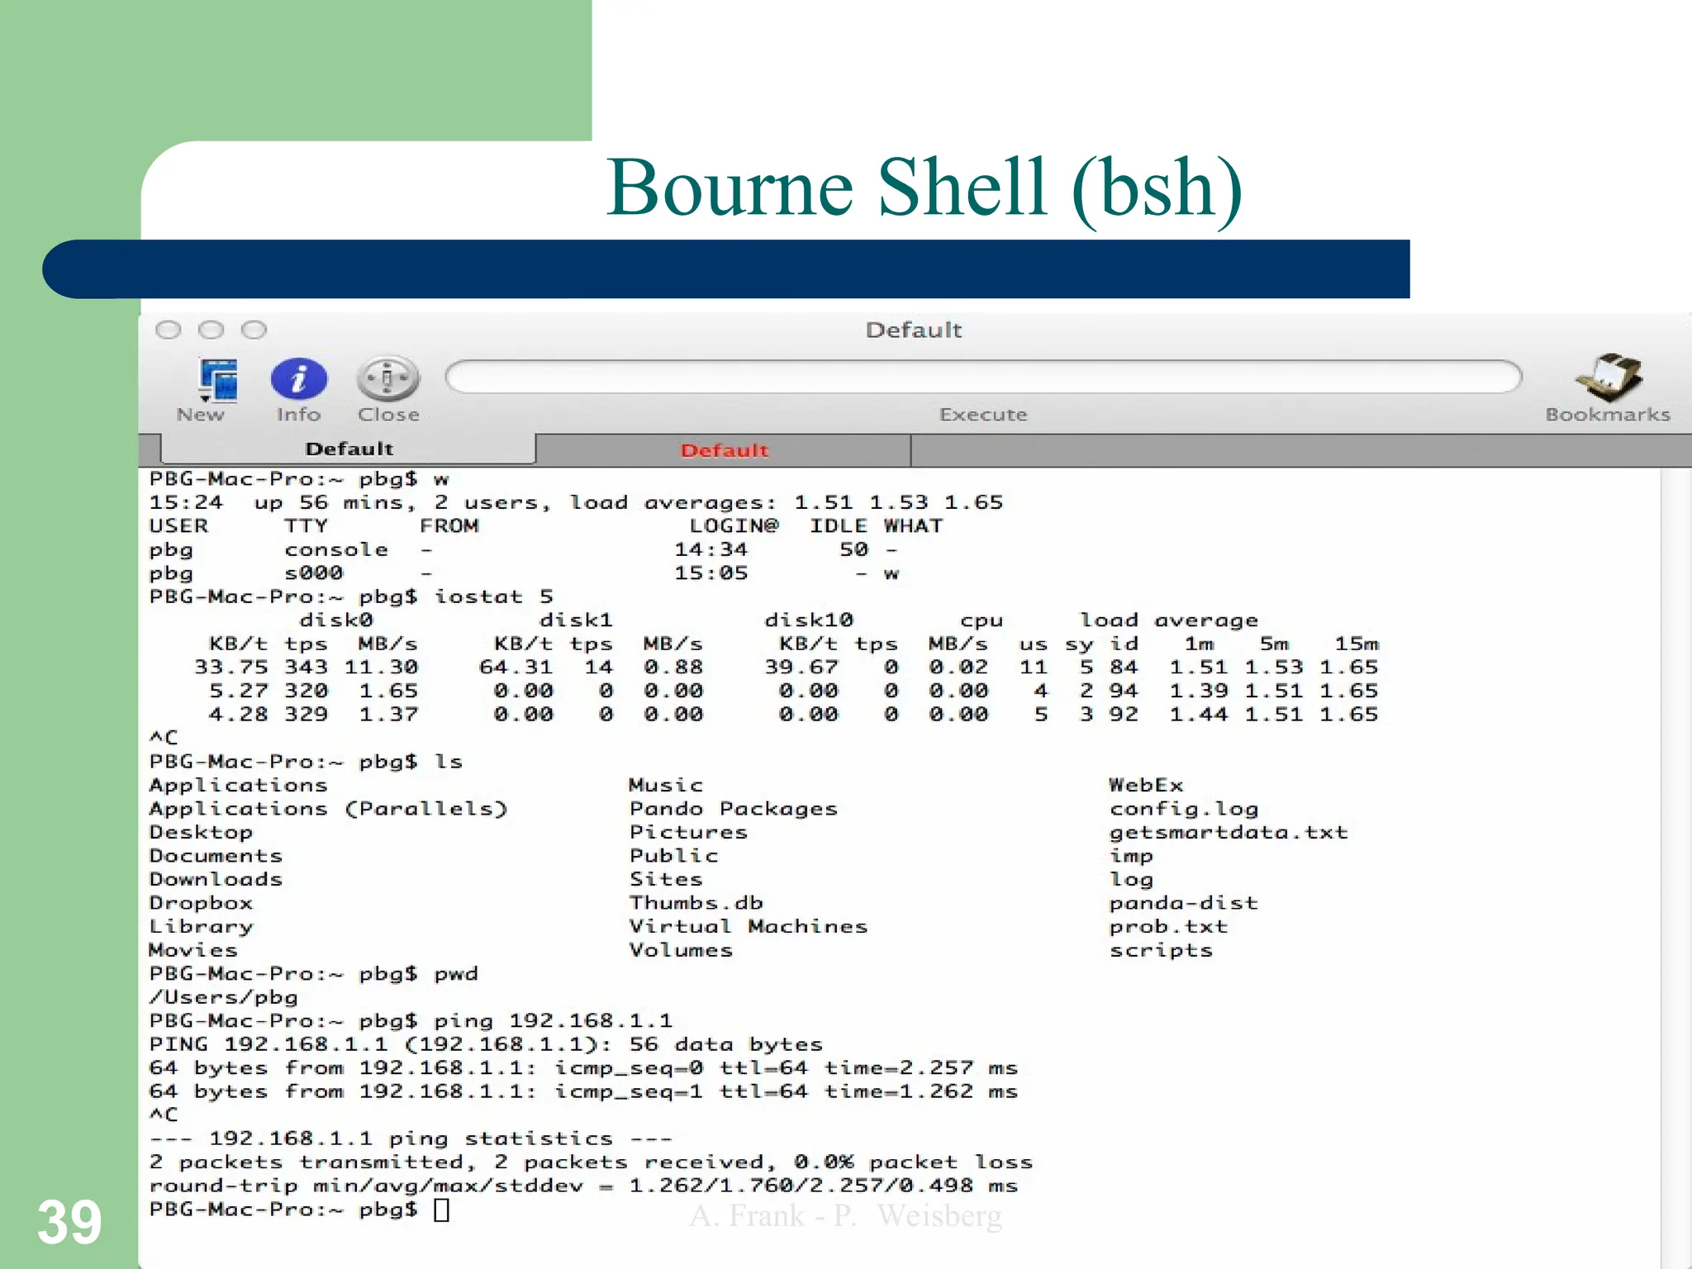Image resolution: width=1692 pixels, height=1269 pixels.
Task: Click the 'Info' text label
Action: tap(298, 415)
